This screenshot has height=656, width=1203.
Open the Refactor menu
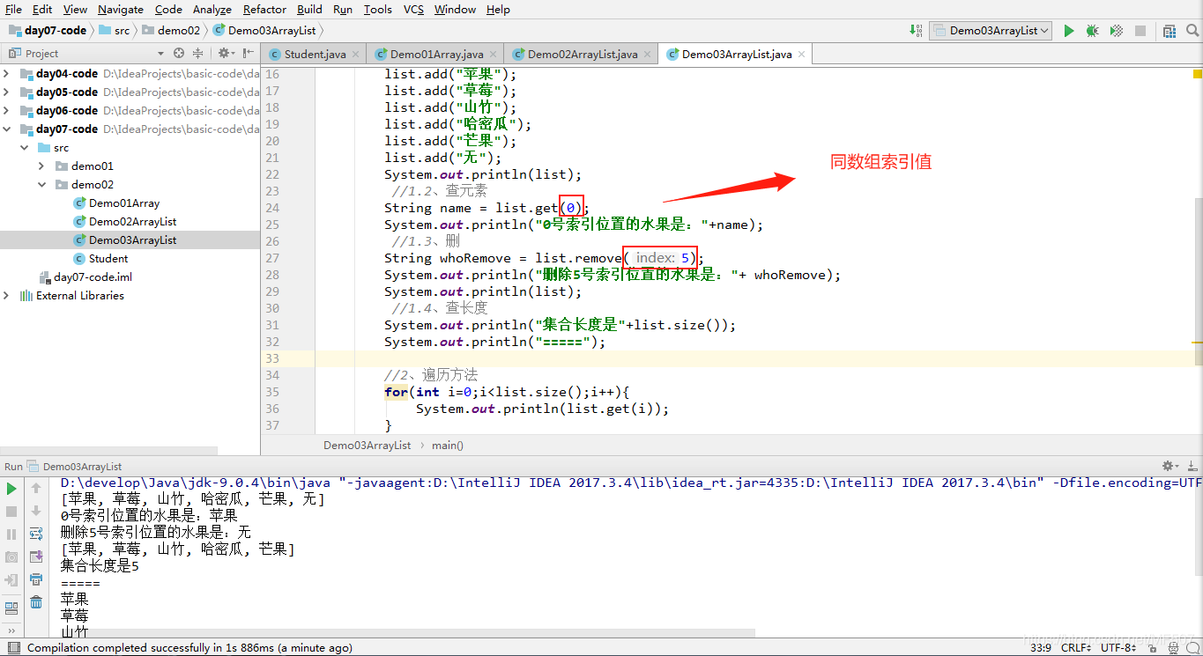coord(264,9)
